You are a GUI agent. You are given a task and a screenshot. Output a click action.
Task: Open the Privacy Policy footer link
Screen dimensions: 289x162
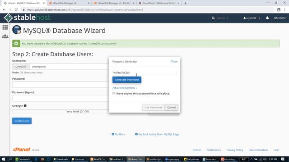(235, 150)
